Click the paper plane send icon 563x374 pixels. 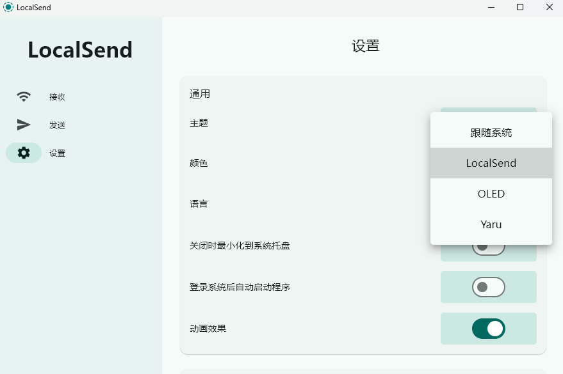tap(24, 125)
